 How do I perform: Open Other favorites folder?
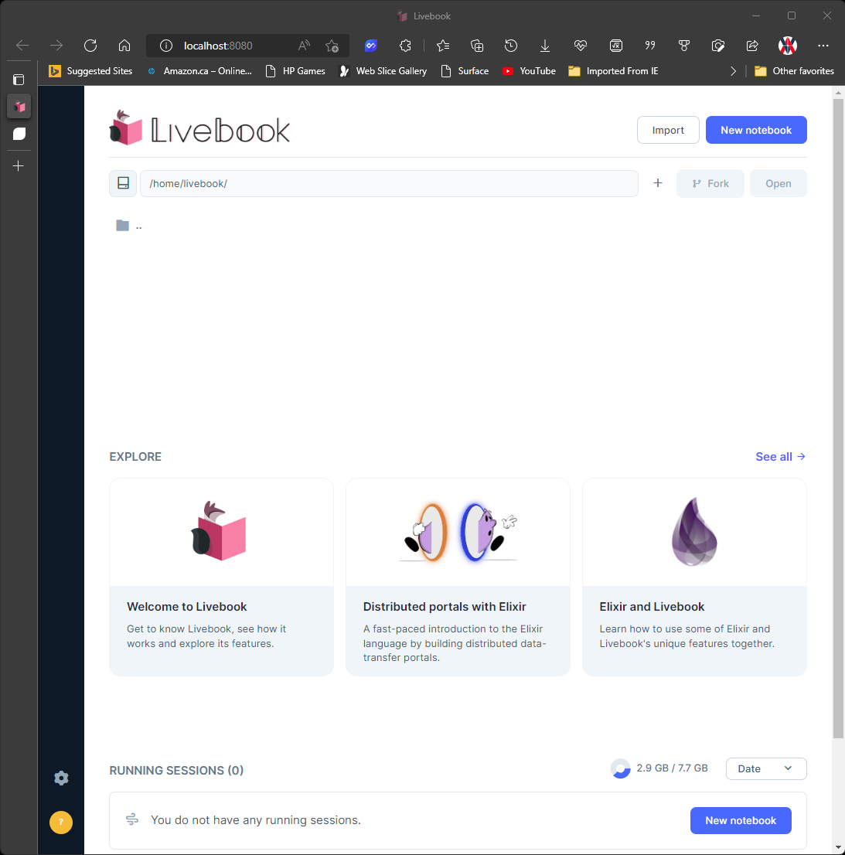(794, 71)
